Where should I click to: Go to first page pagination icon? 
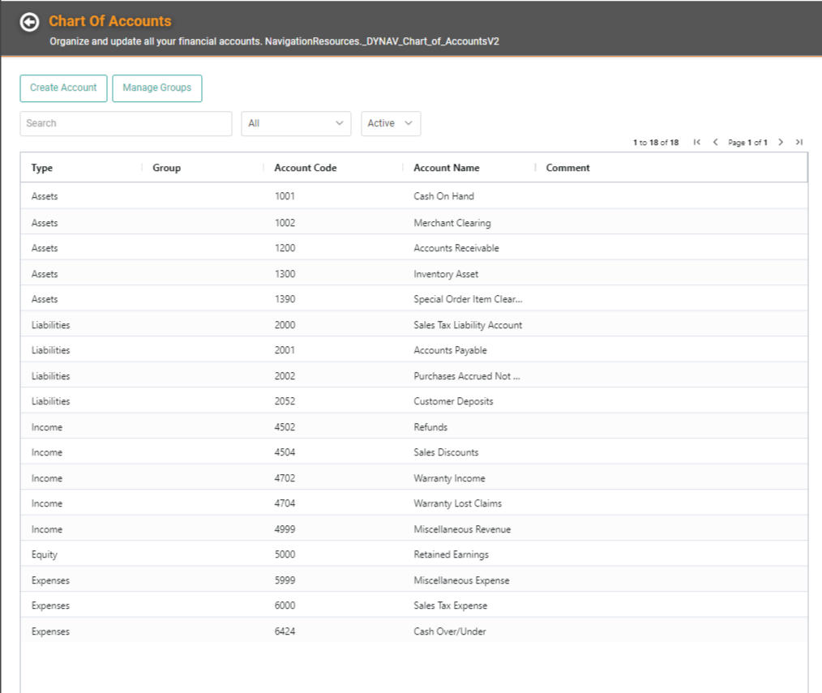click(696, 142)
